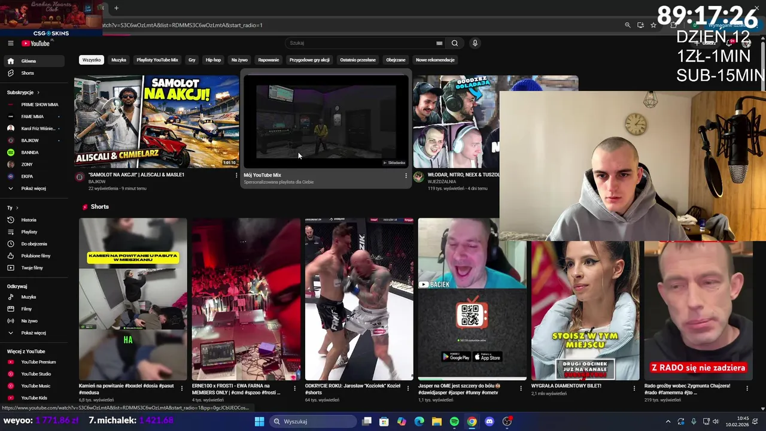Open the Ty section chevron

pos(16,208)
